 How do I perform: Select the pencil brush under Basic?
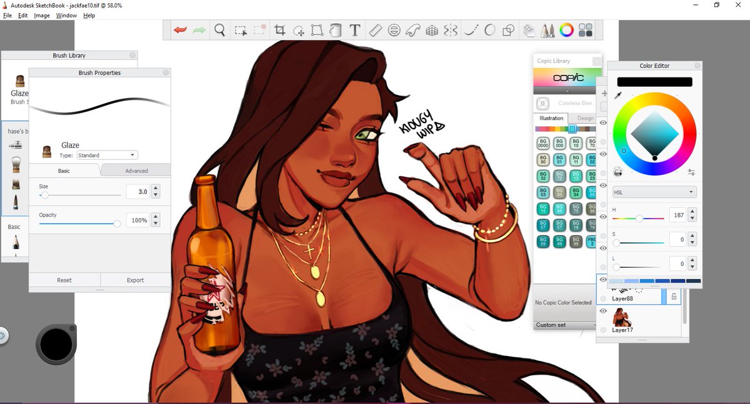[16, 242]
